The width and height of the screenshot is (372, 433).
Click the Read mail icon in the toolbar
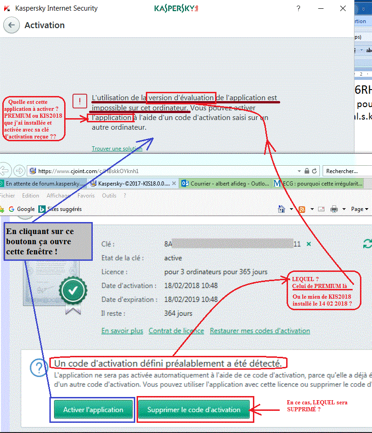[321, 209]
